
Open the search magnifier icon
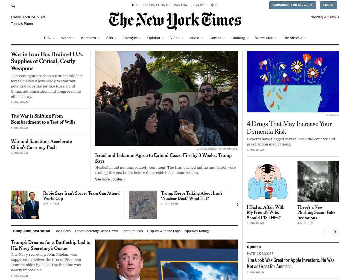pos(13,5)
